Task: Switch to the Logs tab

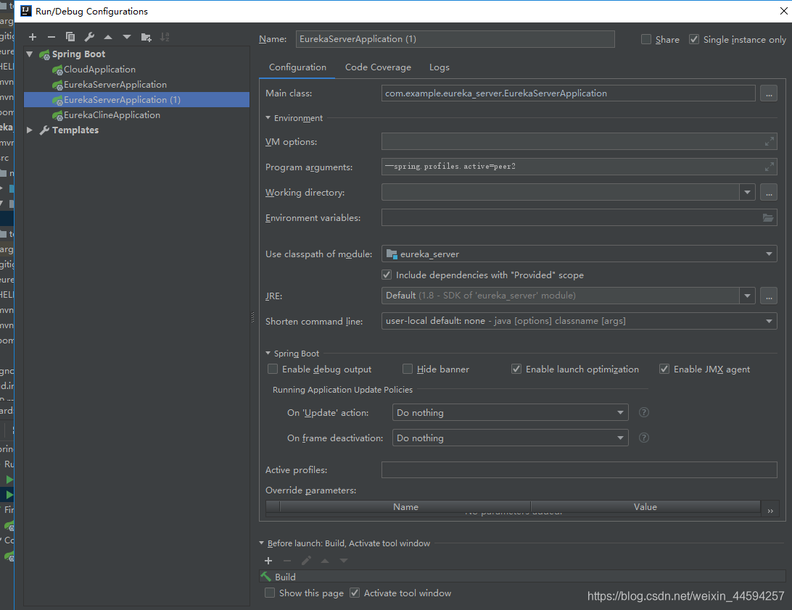Action: (x=439, y=67)
